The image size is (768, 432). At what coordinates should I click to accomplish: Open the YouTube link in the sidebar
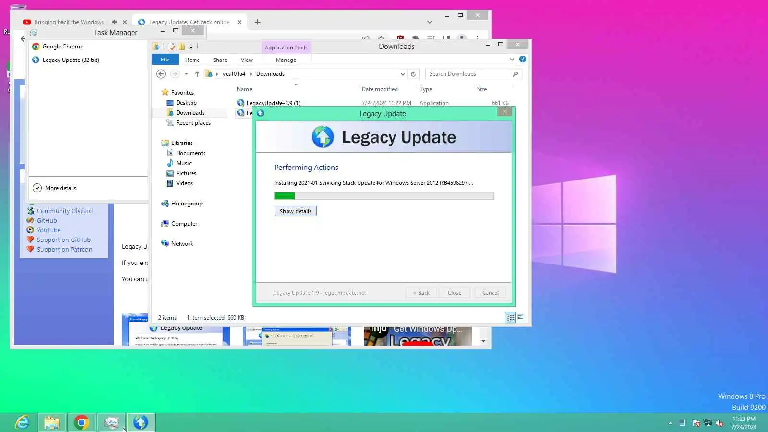49,230
